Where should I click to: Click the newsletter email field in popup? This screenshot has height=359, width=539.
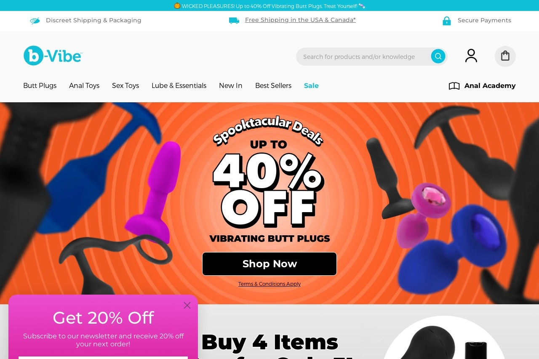(x=103, y=357)
